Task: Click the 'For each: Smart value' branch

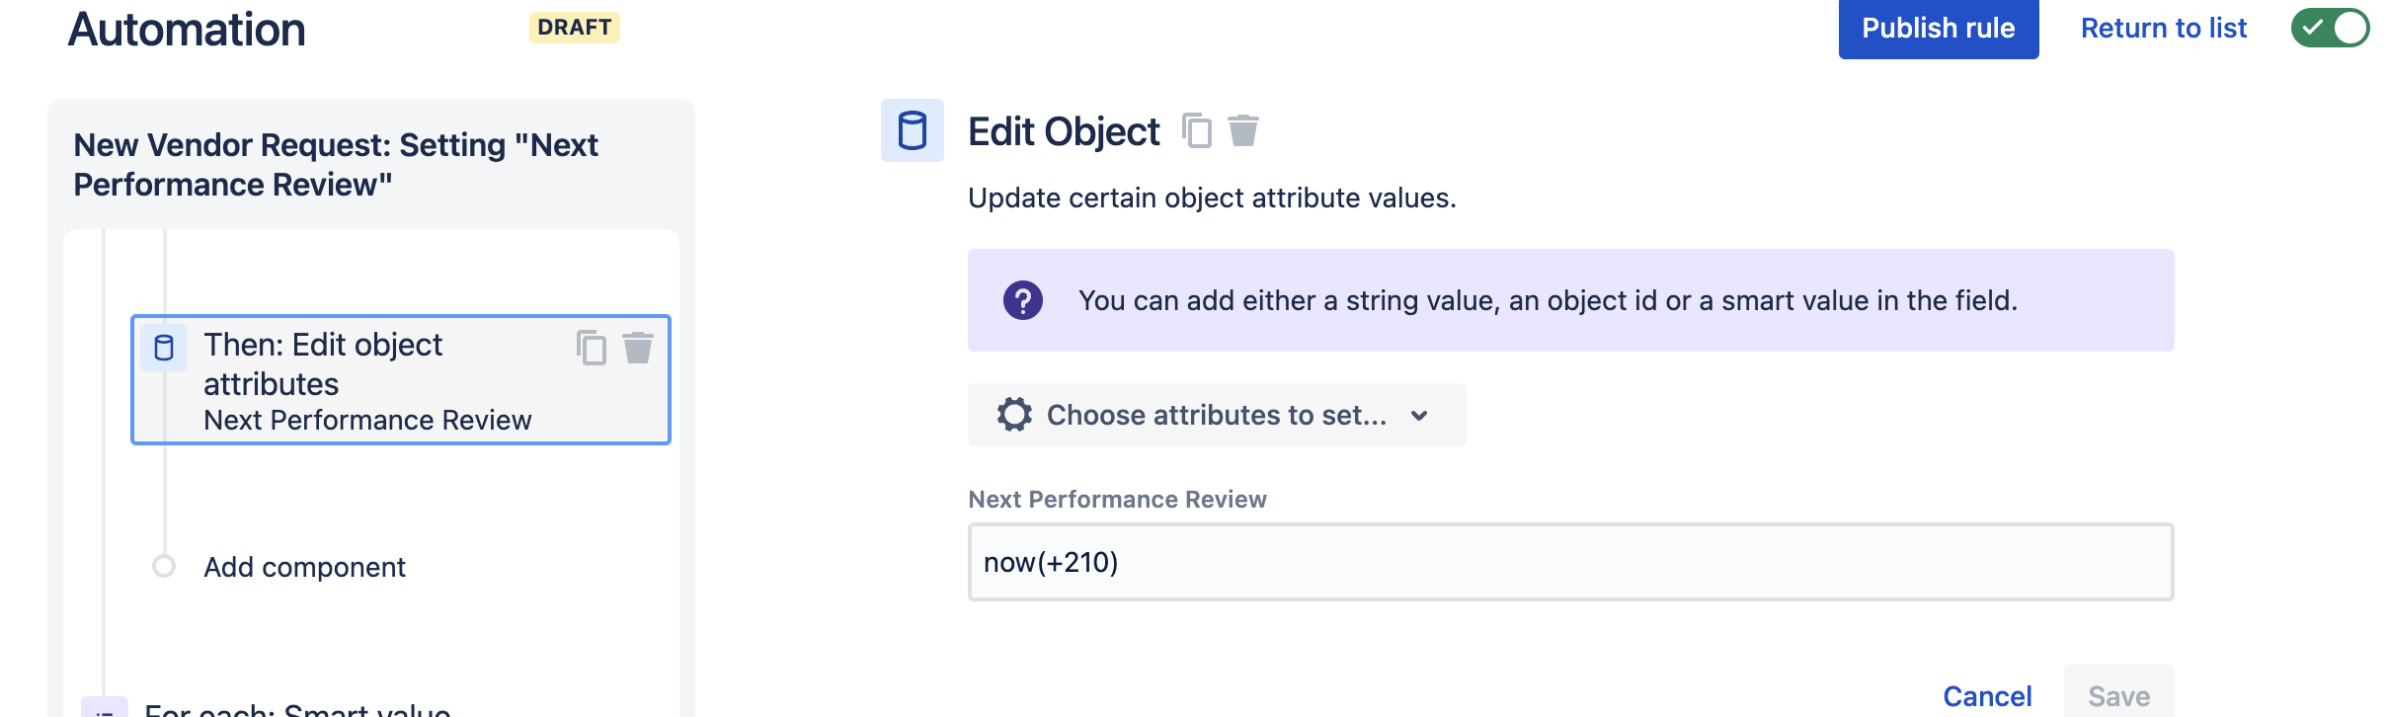Action: [x=296, y=709]
